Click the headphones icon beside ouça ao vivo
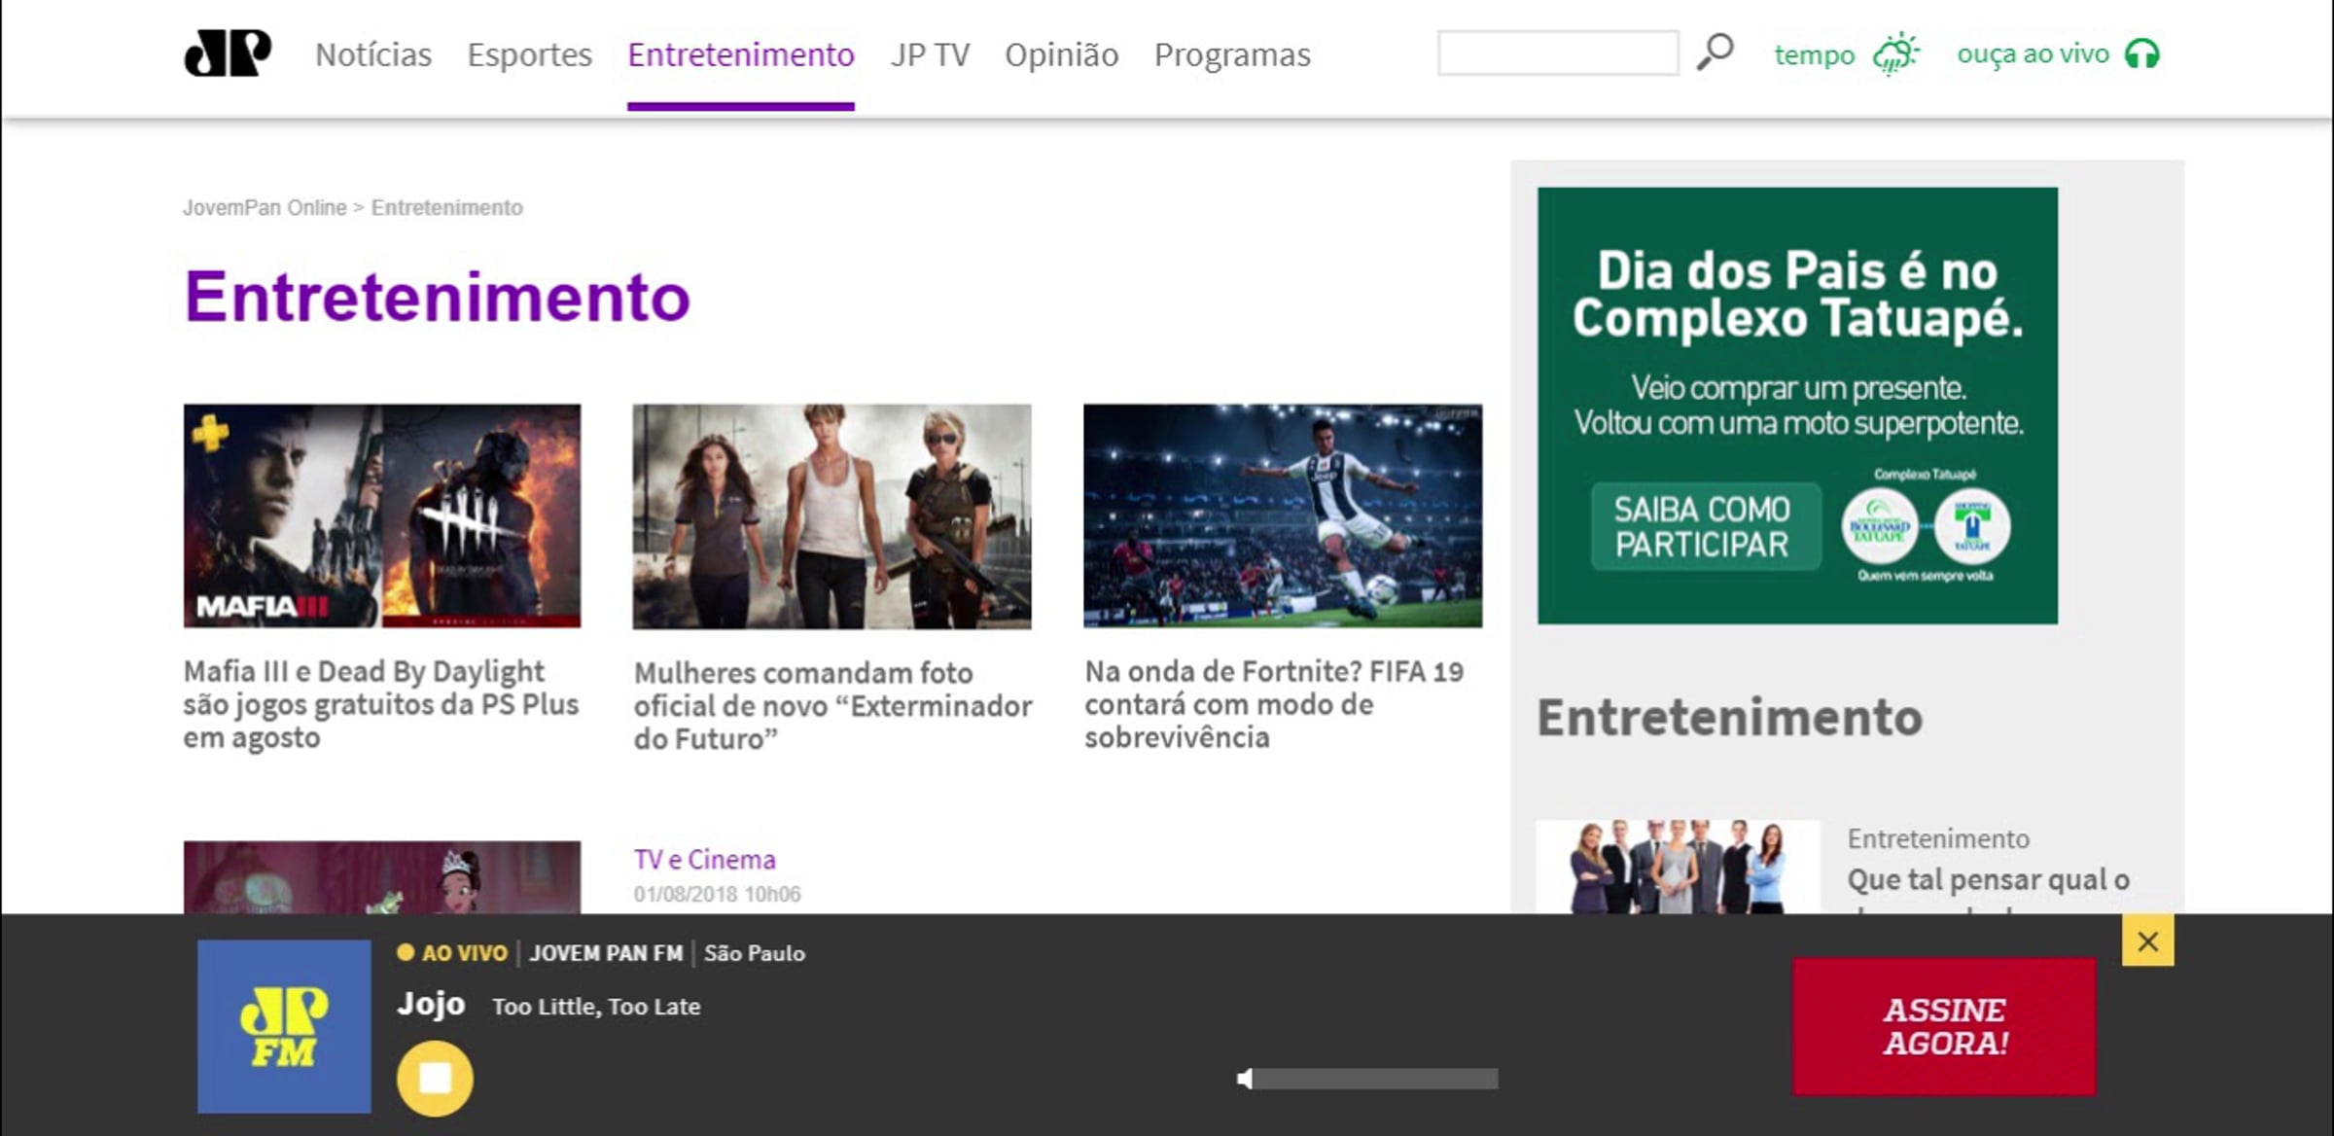 click(2142, 53)
